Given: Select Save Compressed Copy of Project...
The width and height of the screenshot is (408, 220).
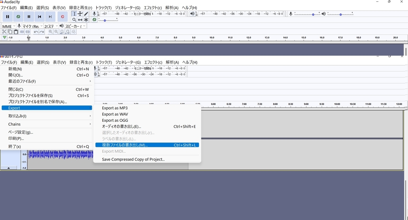Looking at the screenshot, I should (x=147, y=159).
